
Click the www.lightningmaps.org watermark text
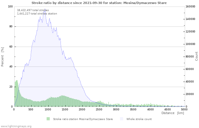click(16, 126)
